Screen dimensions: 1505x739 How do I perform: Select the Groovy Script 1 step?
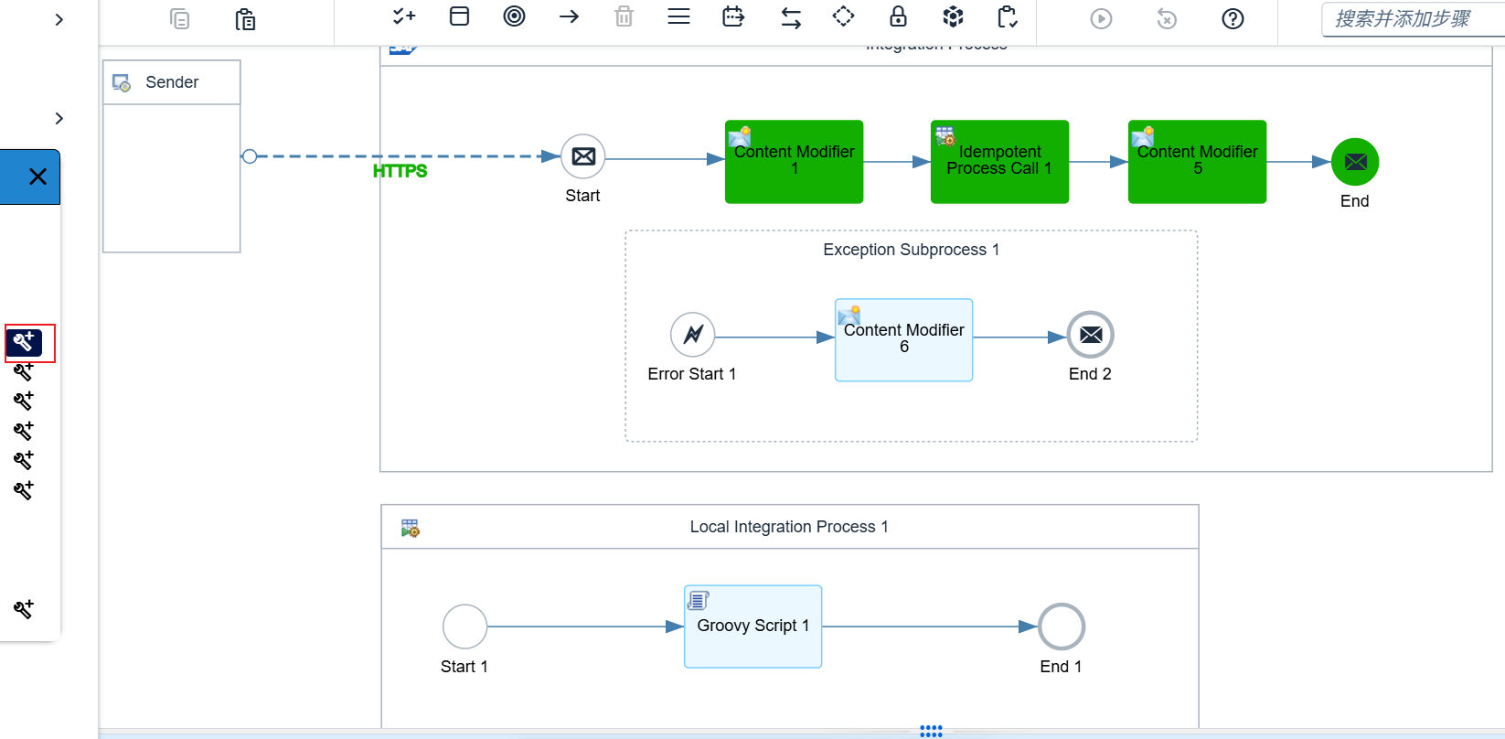(x=753, y=627)
